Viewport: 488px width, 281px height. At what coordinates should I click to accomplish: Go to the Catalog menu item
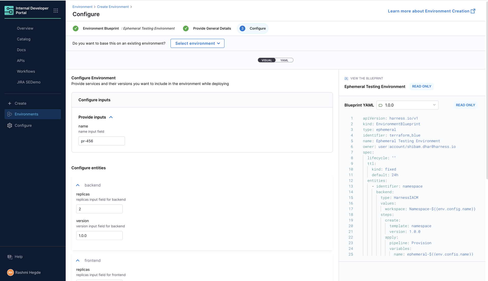click(x=24, y=39)
